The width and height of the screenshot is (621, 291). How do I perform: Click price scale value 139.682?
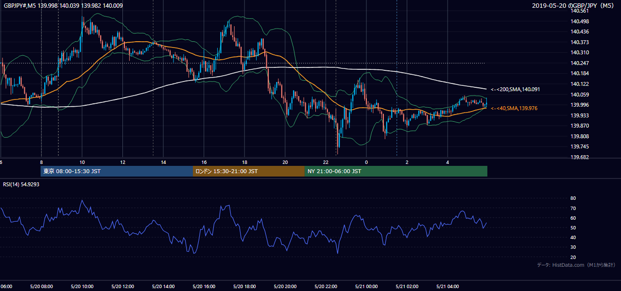click(x=581, y=157)
